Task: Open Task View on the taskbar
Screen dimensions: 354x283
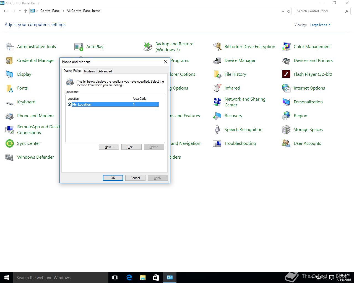Action: (x=115, y=277)
